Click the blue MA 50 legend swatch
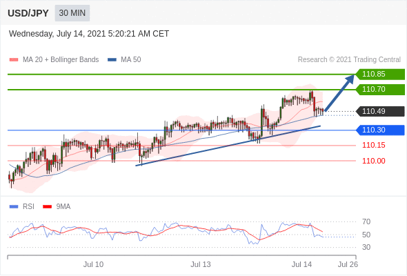The image size is (407, 276). pyautogui.click(x=112, y=60)
